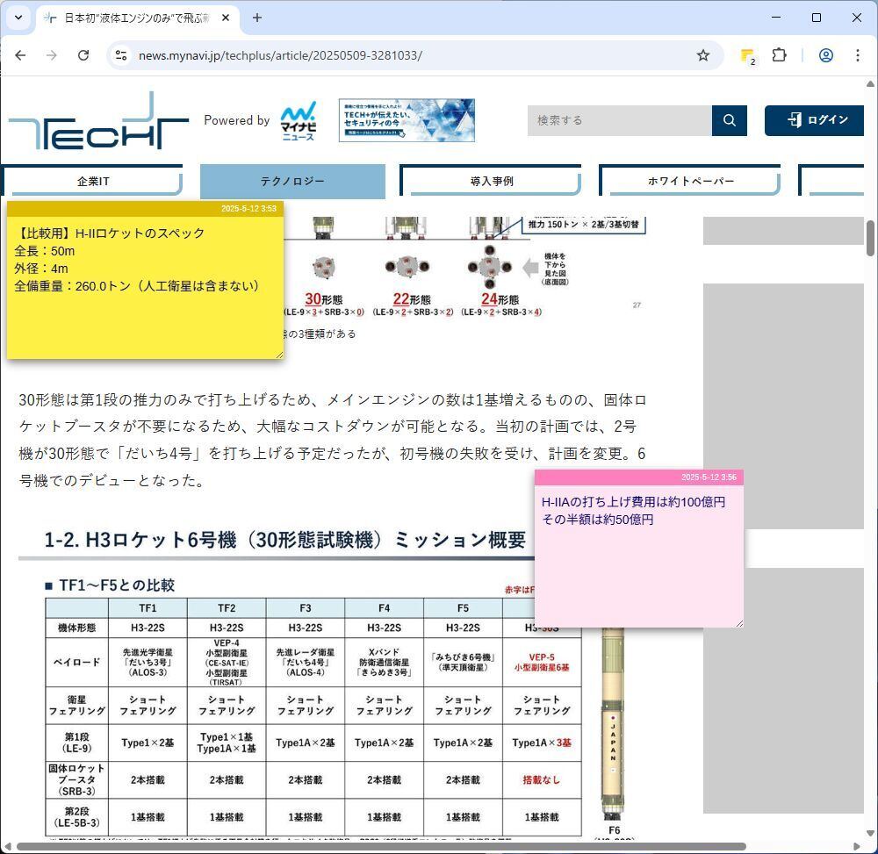This screenshot has height=854, width=878.
Task: Click the scroll up arrow on vertical scrollbar
Action: [870, 84]
